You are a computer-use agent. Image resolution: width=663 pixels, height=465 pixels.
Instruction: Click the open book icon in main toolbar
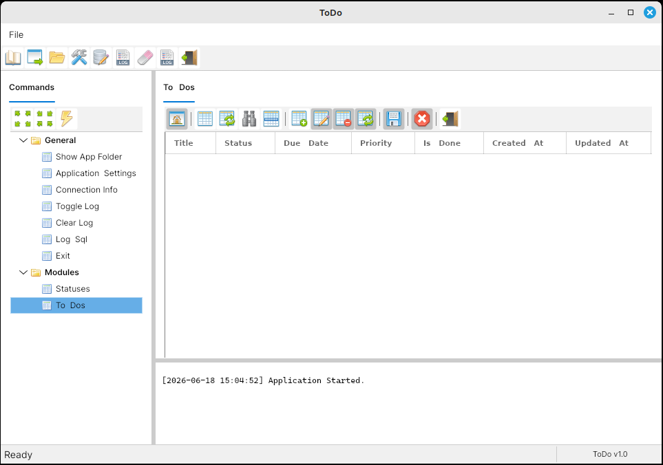(13, 58)
